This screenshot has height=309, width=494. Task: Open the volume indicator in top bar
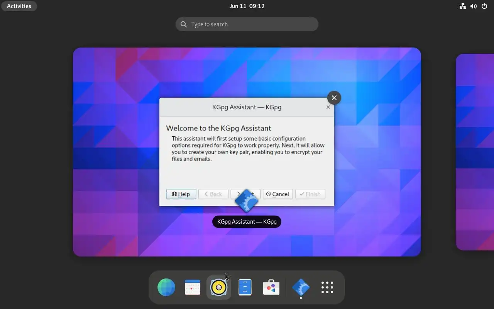point(474,6)
